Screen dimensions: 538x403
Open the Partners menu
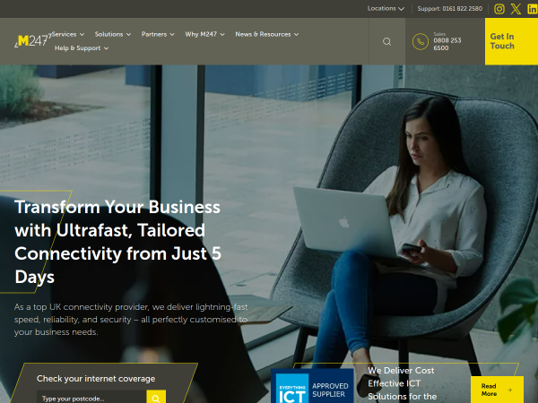(154, 34)
